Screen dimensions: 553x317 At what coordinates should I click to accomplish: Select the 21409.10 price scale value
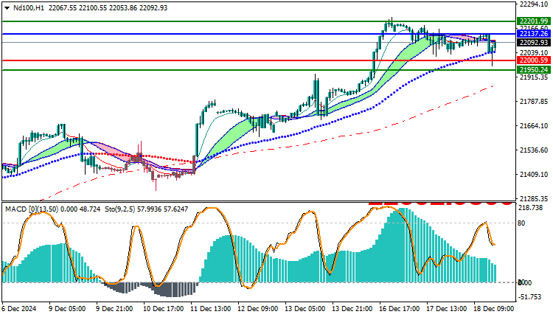point(534,175)
